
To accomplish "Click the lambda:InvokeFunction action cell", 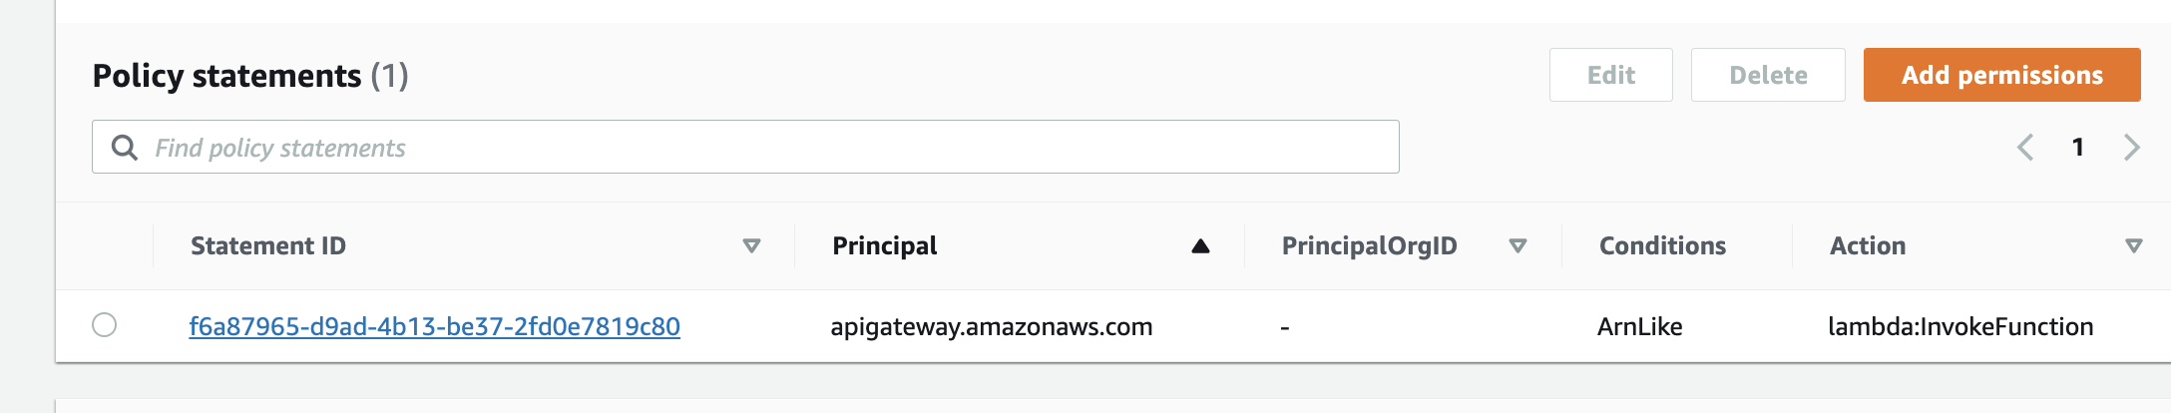I will [x=1960, y=326].
